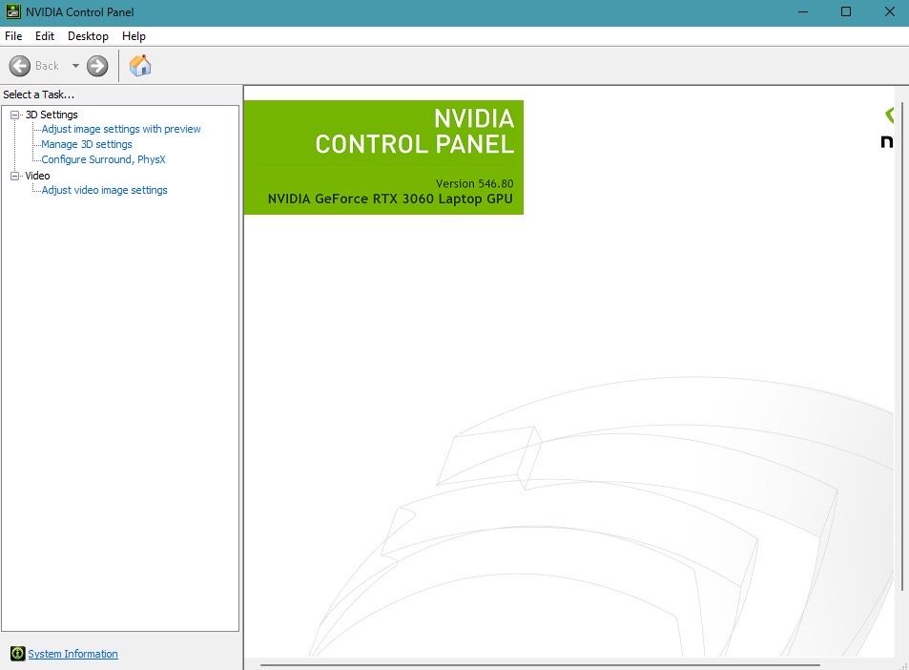The image size is (909, 670).
Task: Open Adjust video image settings
Action: coord(104,190)
